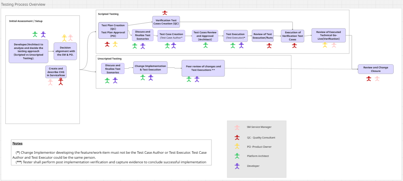Viewport: 403px width, 181px height.
Task: Click green figure below Test Case Creation box
Action: pyautogui.click(x=167, y=46)
